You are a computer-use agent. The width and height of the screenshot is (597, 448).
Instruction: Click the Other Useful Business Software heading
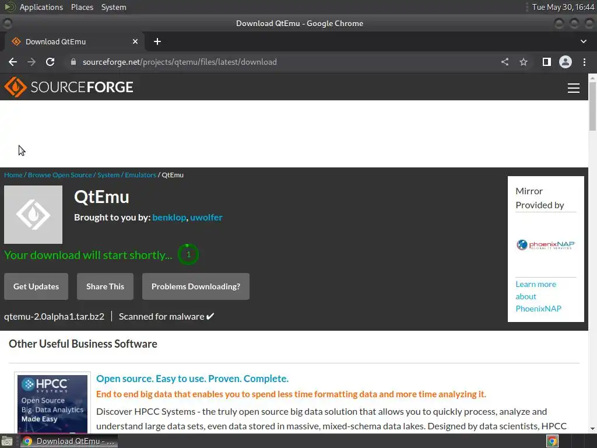[83, 344]
